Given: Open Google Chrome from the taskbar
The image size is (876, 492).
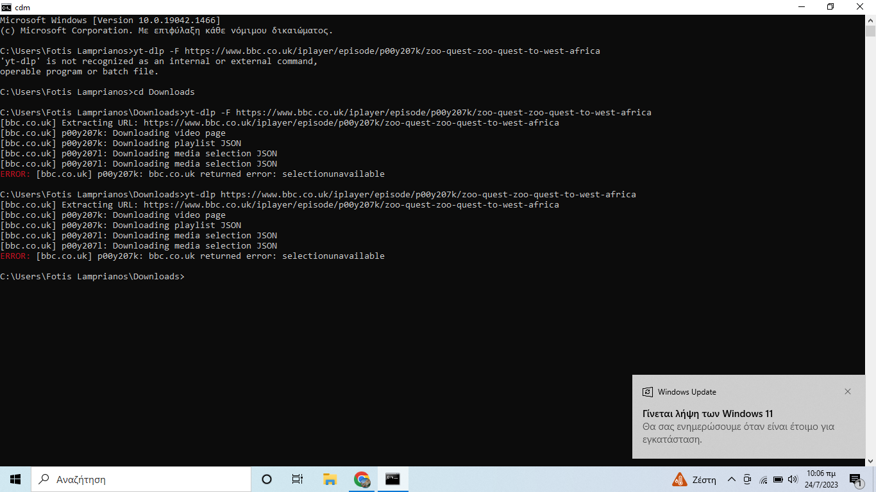Looking at the screenshot, I should coord(362,479).
